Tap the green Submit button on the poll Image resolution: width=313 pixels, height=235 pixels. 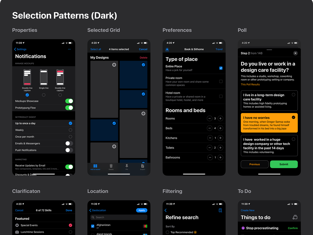(284, 164)
